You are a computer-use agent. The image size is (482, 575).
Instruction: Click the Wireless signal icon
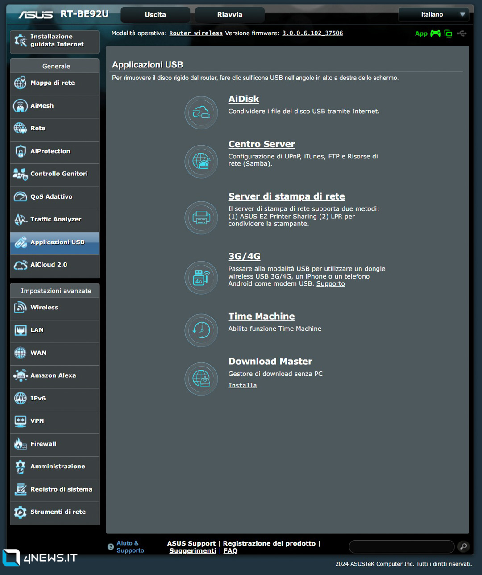tap(20, 308)
